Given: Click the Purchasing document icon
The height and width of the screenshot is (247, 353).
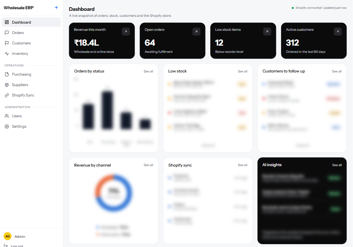Looking at the screenshot, I should [x=7, y=74].
